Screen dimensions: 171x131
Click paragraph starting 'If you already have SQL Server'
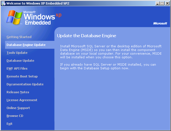[108, 66]
